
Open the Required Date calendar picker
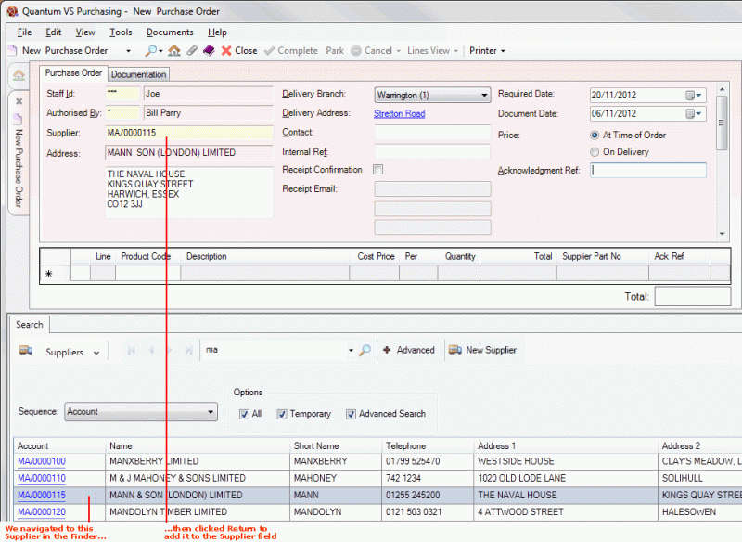pyautogui.click(x=688, y=94)
